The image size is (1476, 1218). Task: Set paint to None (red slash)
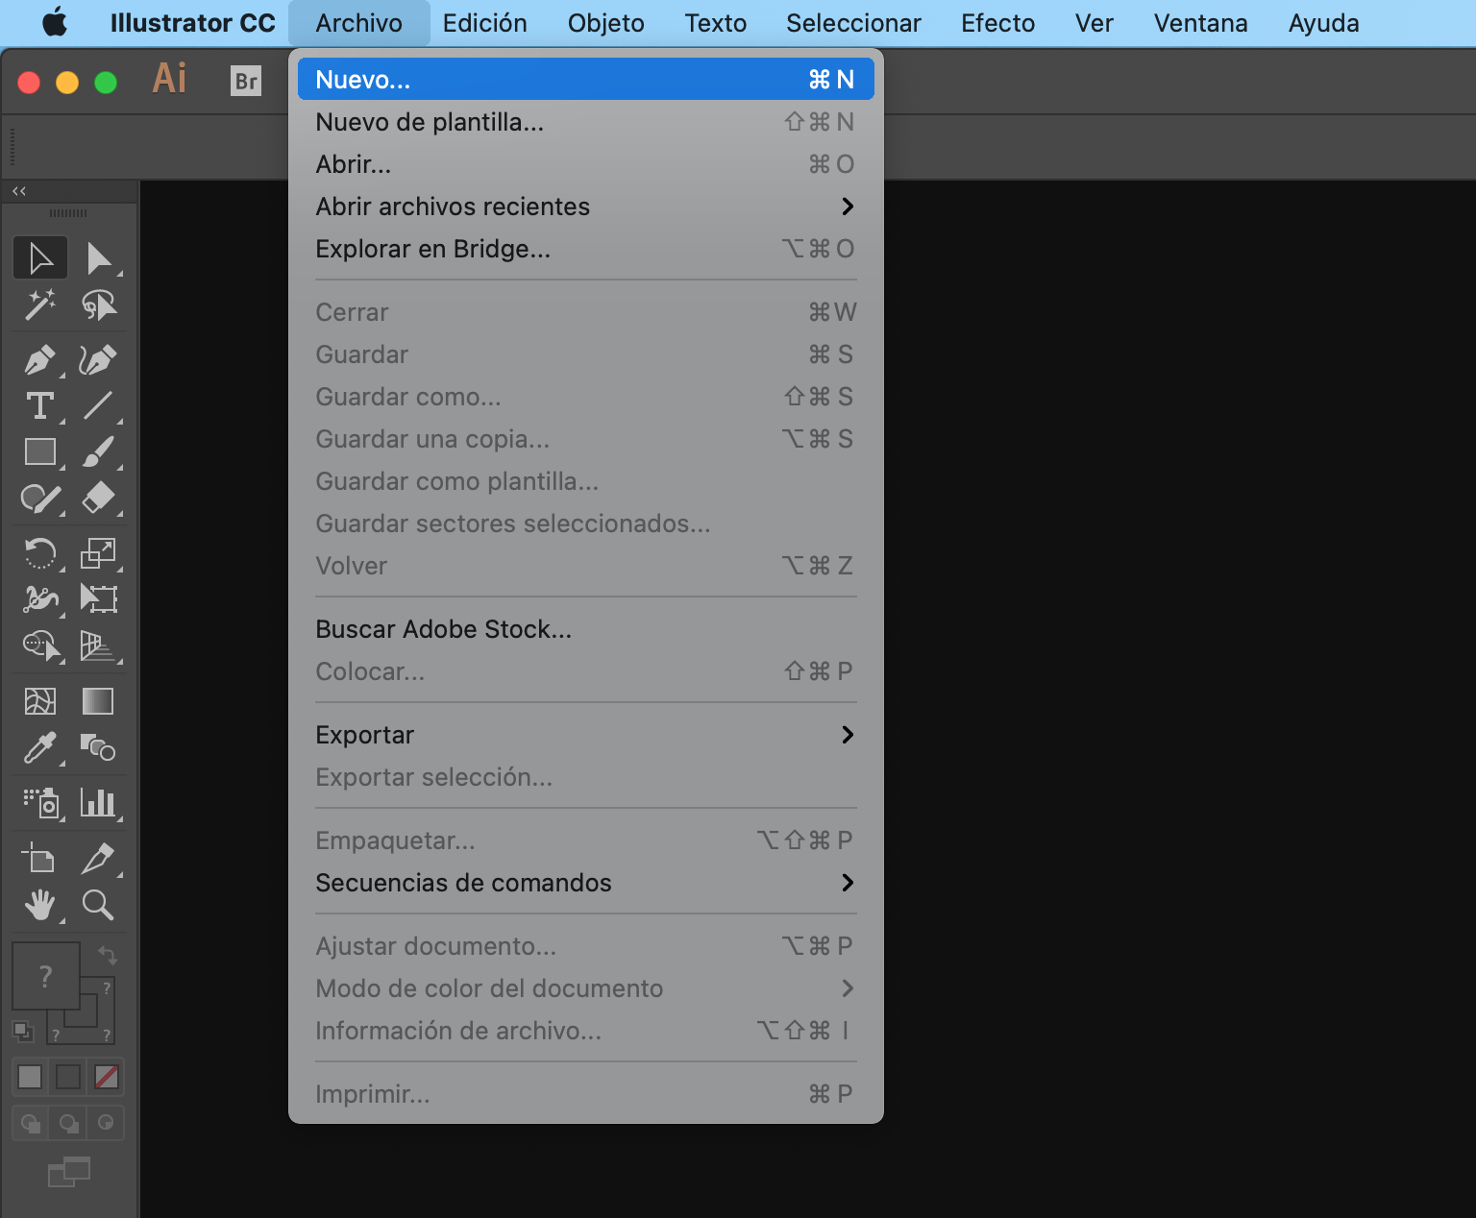107,1077
